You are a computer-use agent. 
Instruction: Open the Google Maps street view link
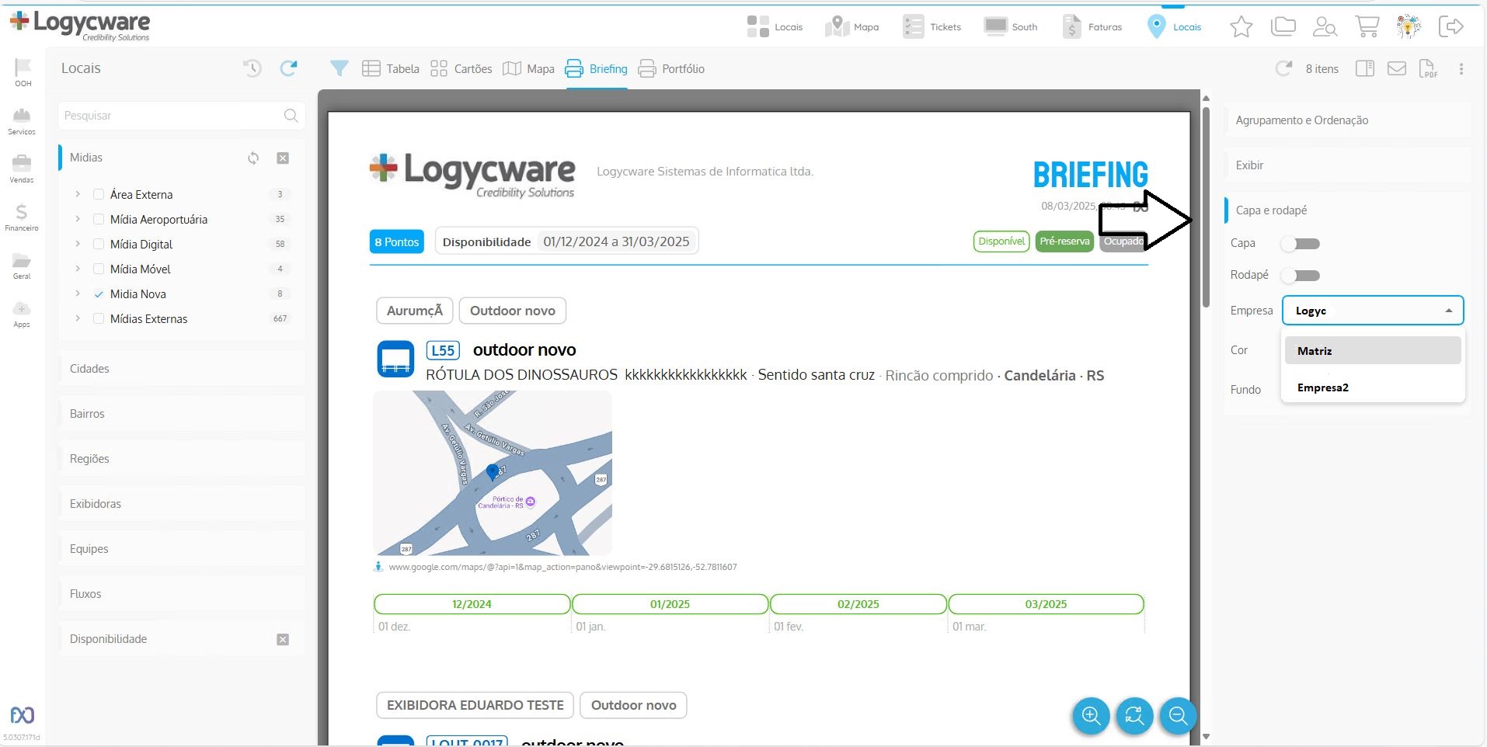tap(562, 567)
